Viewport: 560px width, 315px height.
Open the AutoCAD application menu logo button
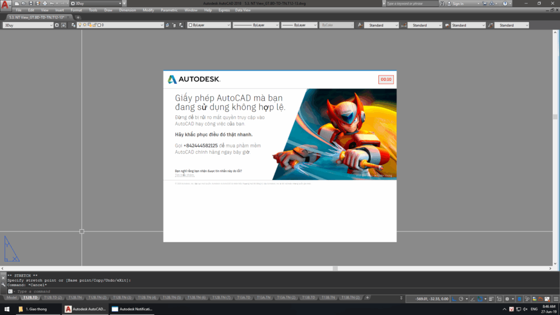pyautogui.click(x=6, y=5)
